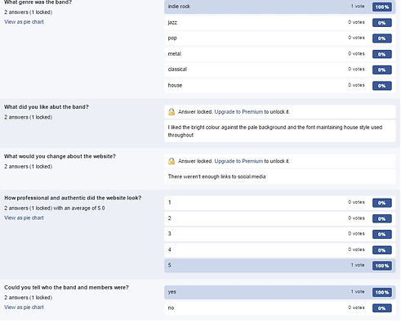Click the answer about social media links
This screenshot has height=323, width=401.
tap(279, 177)
